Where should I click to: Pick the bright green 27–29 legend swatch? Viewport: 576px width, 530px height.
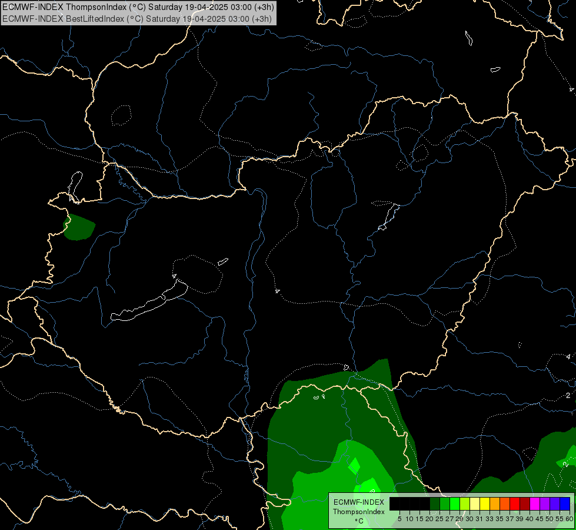(x=454, y=504)
